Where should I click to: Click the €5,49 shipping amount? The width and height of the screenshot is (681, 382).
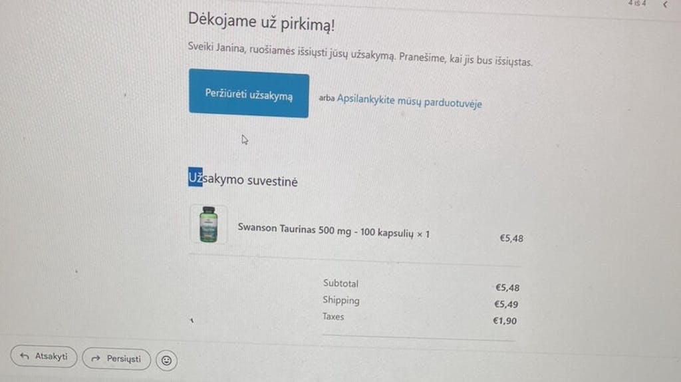506,304
